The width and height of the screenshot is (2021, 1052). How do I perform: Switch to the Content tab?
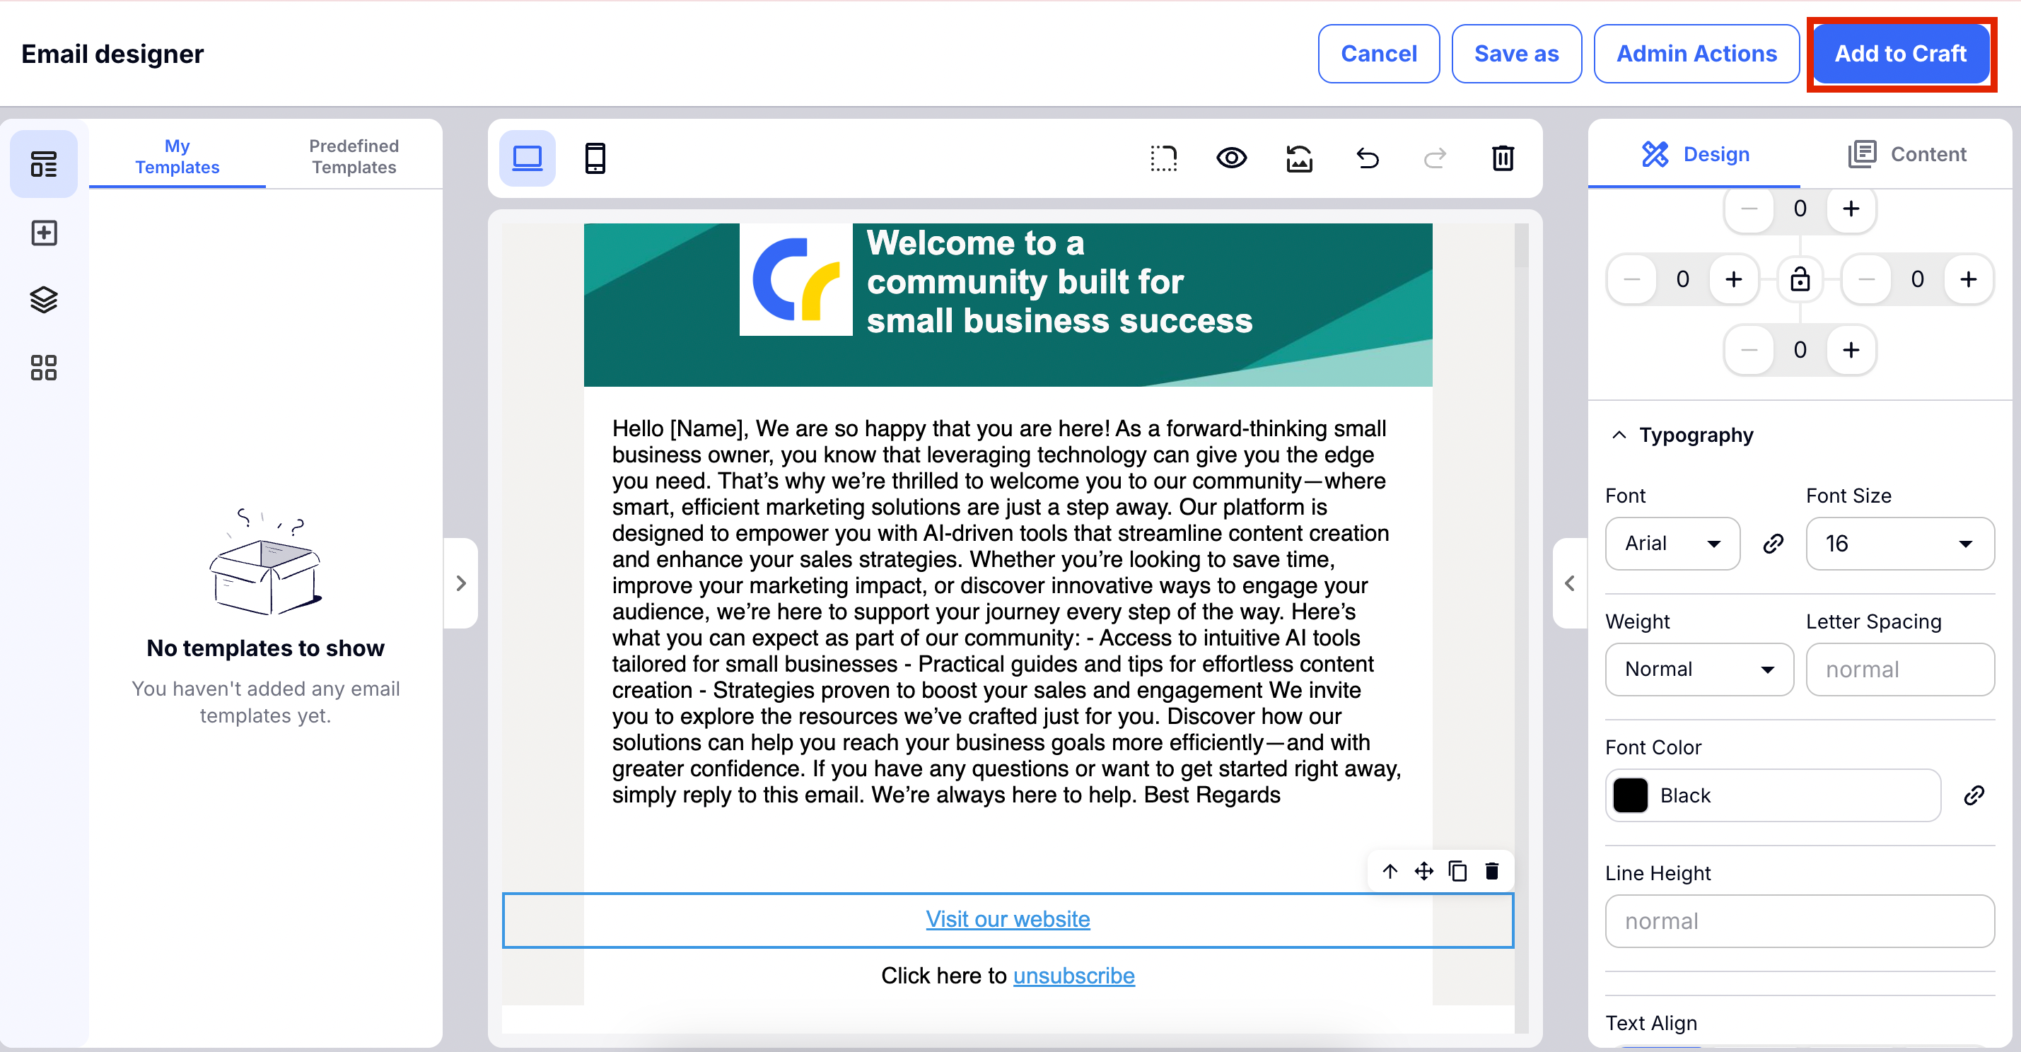pyautogui.click(x=1907, y=153)
